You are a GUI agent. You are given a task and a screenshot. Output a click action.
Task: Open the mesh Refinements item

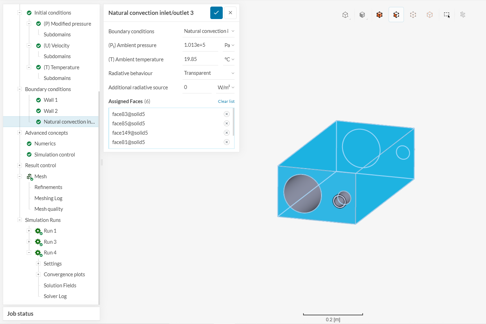click(x=48, y=187)
